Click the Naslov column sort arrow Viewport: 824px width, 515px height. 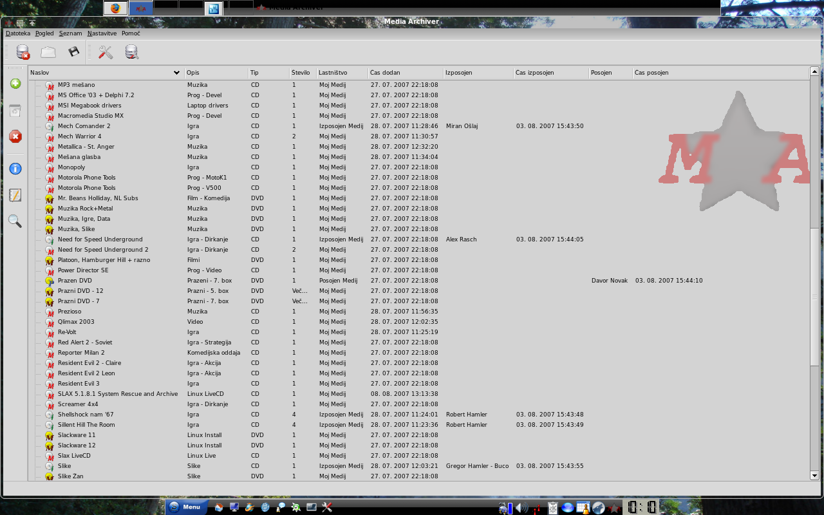177,73
